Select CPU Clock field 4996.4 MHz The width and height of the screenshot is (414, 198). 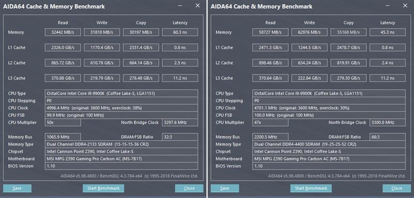[x=121, y=108]
